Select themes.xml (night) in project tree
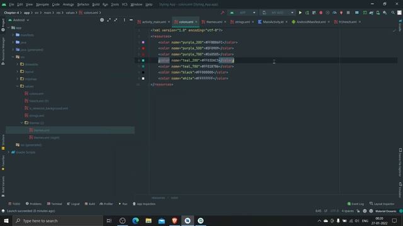Image resolution: width=403 pixels, height=226 pixels. click(46, 137)
